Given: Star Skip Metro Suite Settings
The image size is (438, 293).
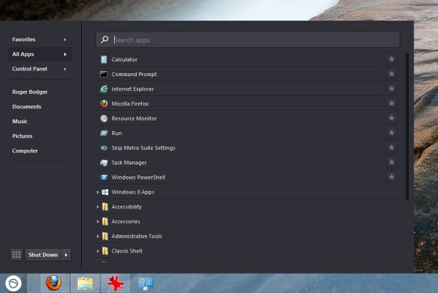Looking at the screenshot, I should (x=392, y=148).
